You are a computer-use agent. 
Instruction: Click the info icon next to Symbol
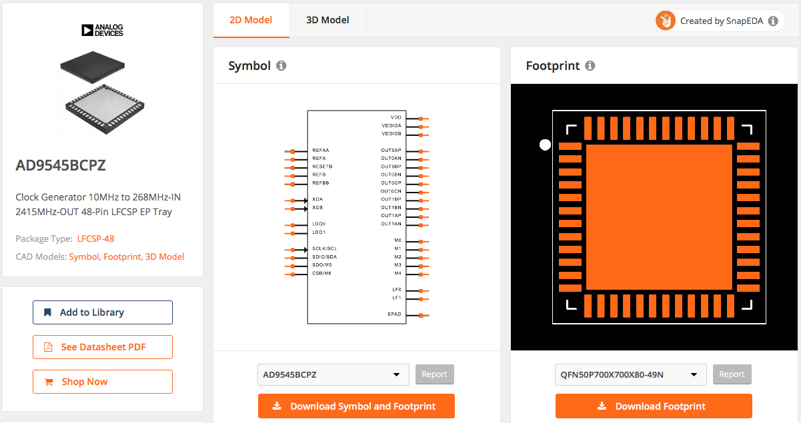(281, 66)
